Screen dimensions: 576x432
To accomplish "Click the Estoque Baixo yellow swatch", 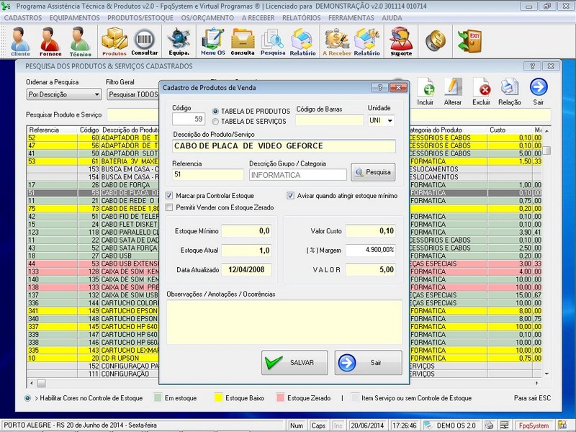I will 219,398.
